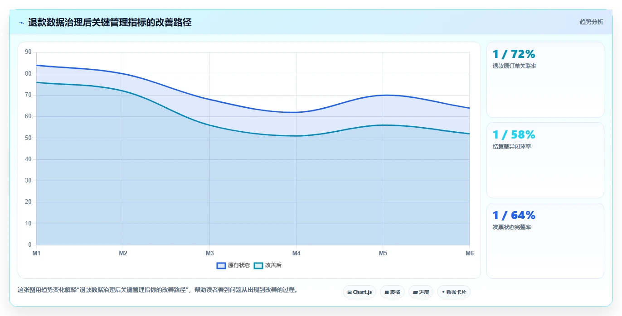Image resolution: width=622 pixels, height=316 pixels.
Task: Click the M2 axis label
Action: [123, 253]
